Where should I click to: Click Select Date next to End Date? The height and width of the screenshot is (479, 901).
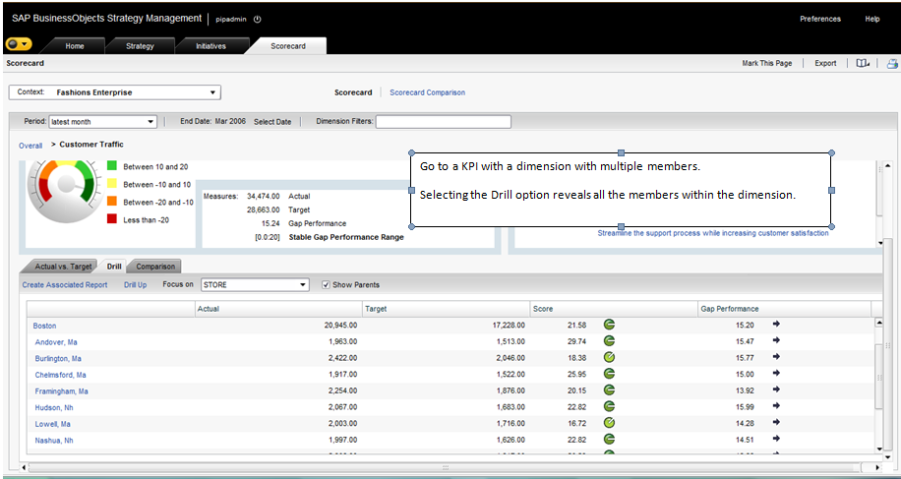[x=272, y=122]
